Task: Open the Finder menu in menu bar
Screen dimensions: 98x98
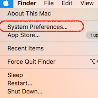Action: coord(27,3)
